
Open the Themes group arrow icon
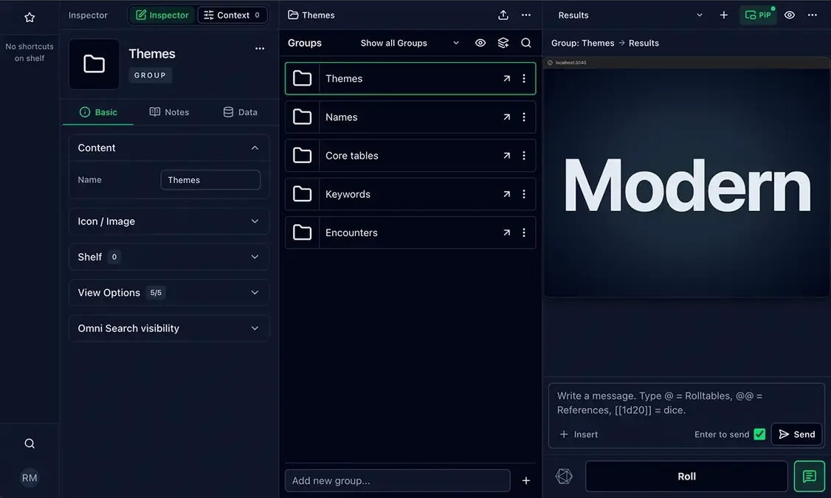tap(507, 78)
